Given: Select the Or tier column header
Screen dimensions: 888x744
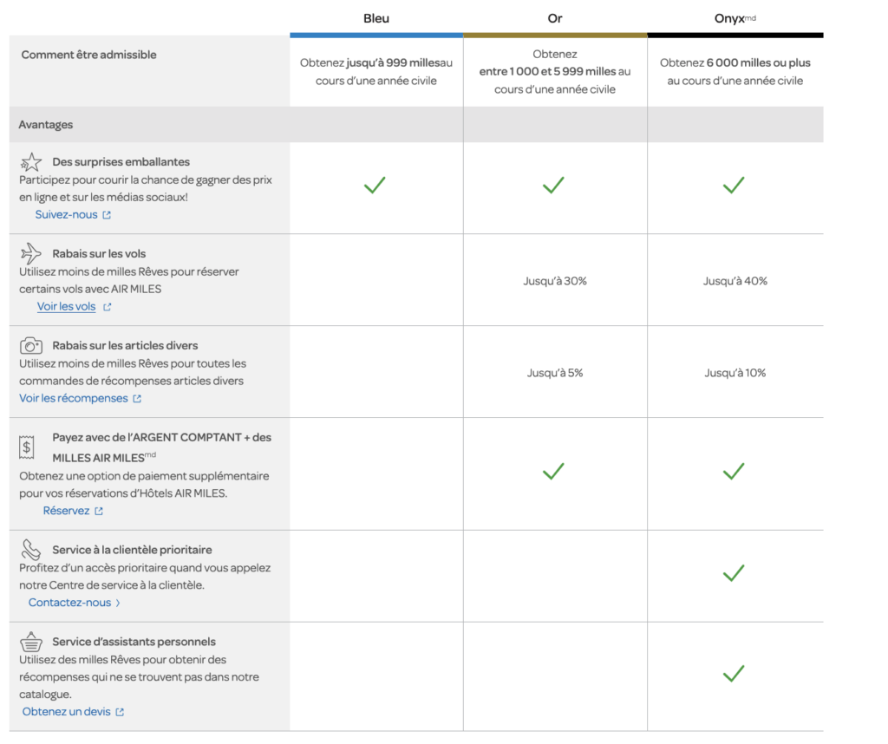Looking at the screenshot, I should [555, 18].
